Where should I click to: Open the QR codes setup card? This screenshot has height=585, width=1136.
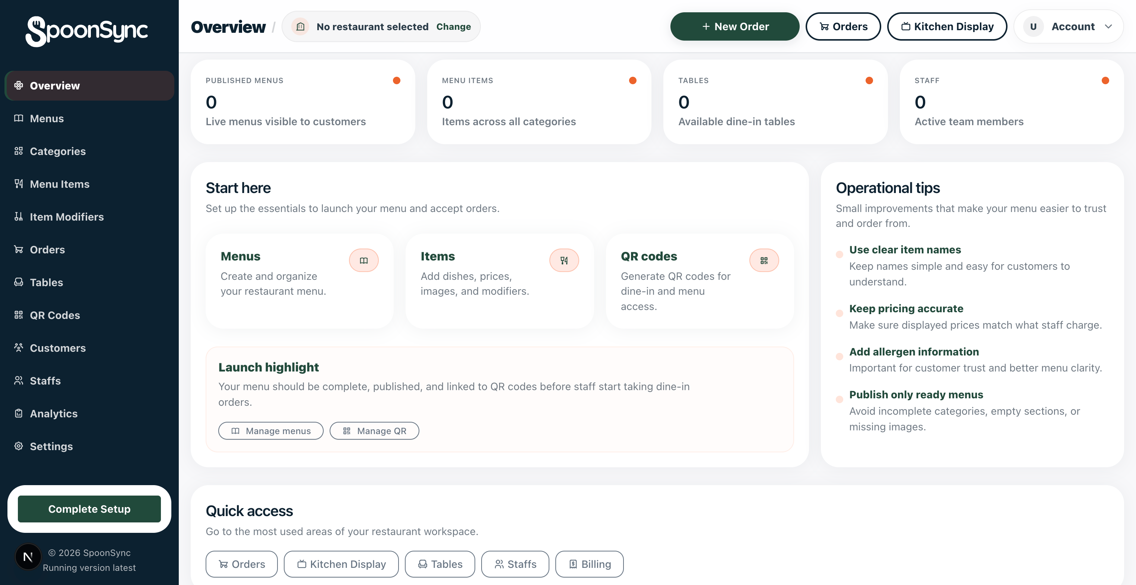[700, 281]
